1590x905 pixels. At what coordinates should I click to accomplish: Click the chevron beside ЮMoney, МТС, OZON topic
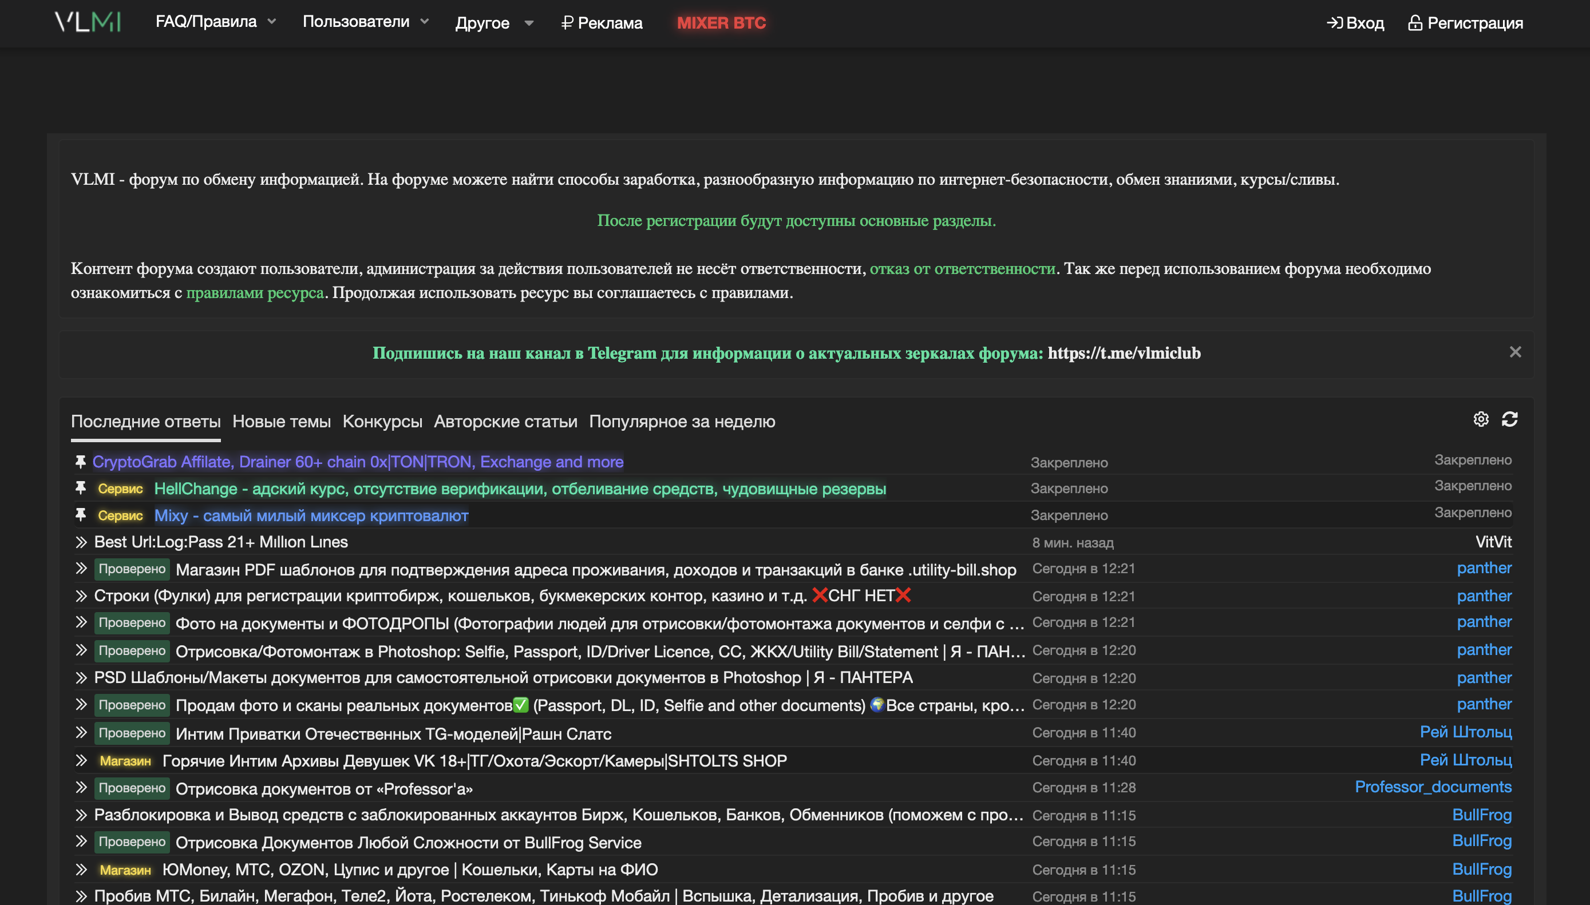[x=81, y=870]
